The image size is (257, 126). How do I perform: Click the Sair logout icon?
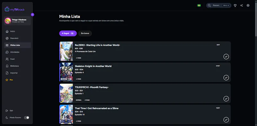tap(7, 111)
